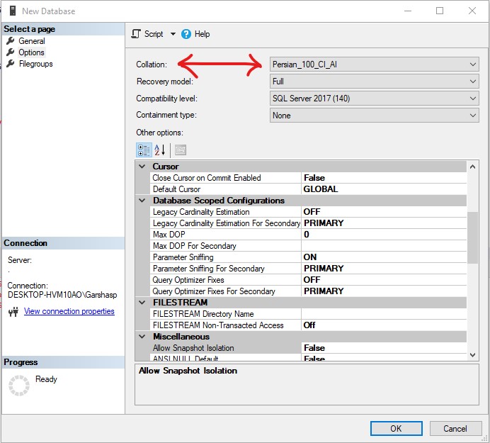This screenshot has width=490, height=443.
Task: Collapse the Database Scoped Configurations section
Action: click(142, 201)
